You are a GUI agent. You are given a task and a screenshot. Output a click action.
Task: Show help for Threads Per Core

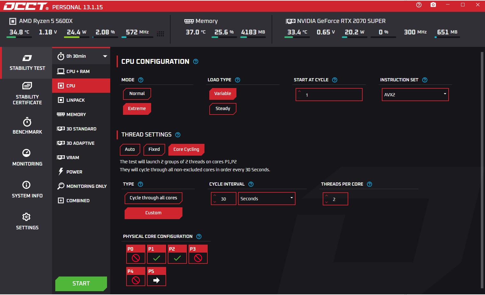click(x=369, y=184)
